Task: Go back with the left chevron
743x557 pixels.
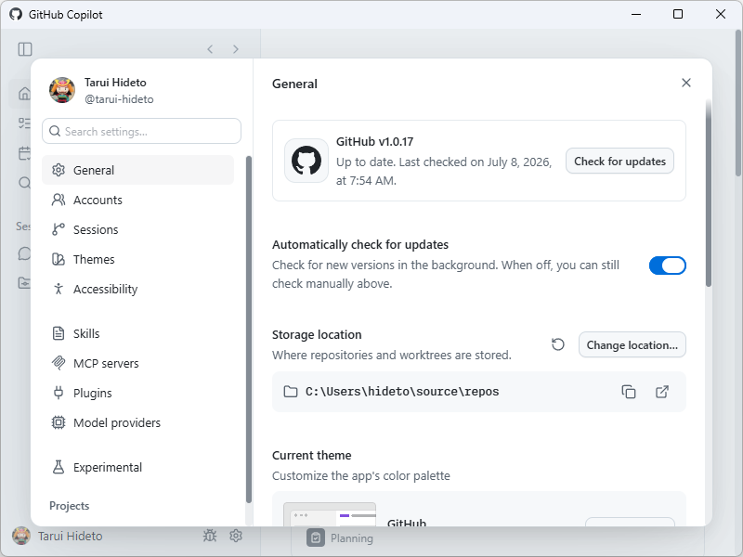Action: coord(210,49)
